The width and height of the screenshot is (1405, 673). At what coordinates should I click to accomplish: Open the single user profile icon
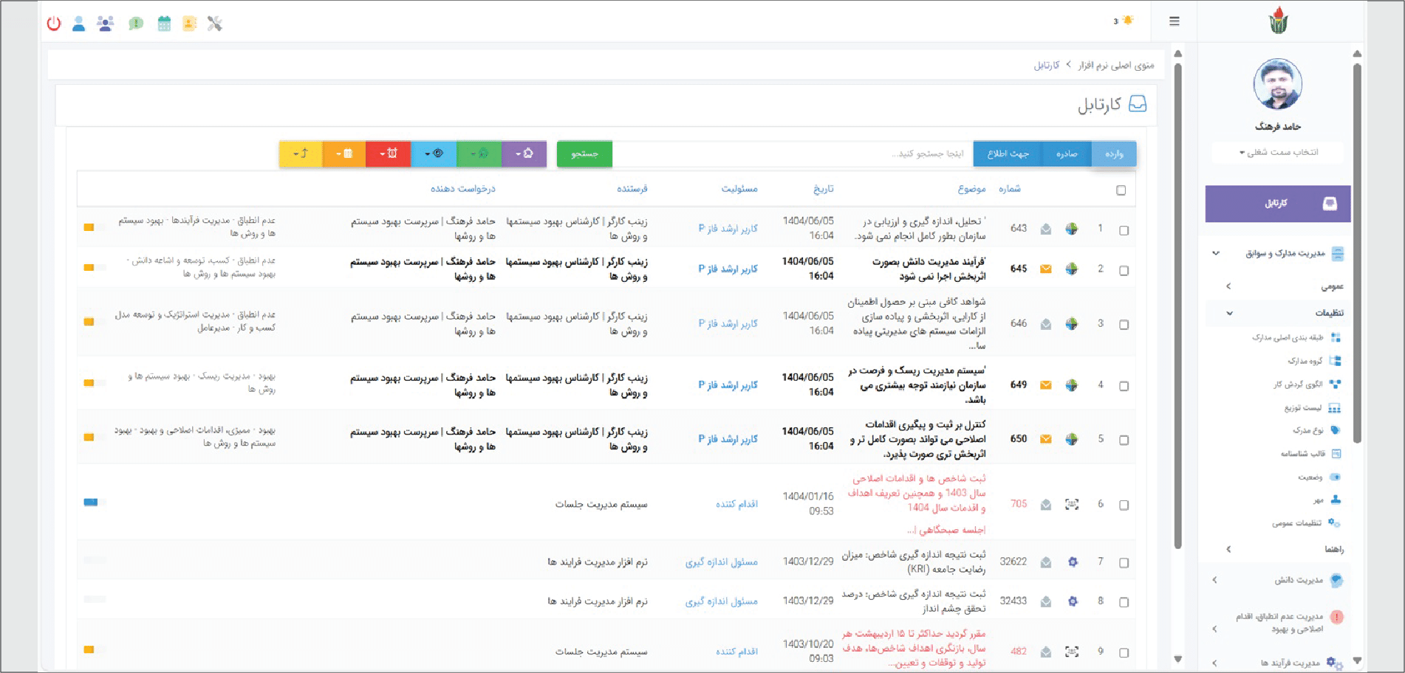point(79,24)
